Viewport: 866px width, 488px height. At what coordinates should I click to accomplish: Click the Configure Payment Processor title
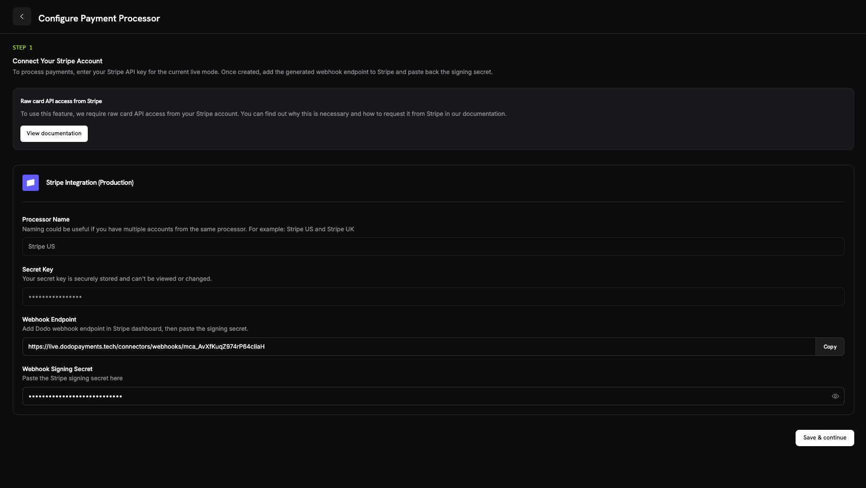point(99,18)
